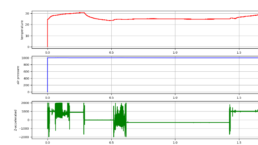Viewport: 258px width, 145px height.
Task: Click the 0.5 tick below temperature plot
Action: coord(111,52)
